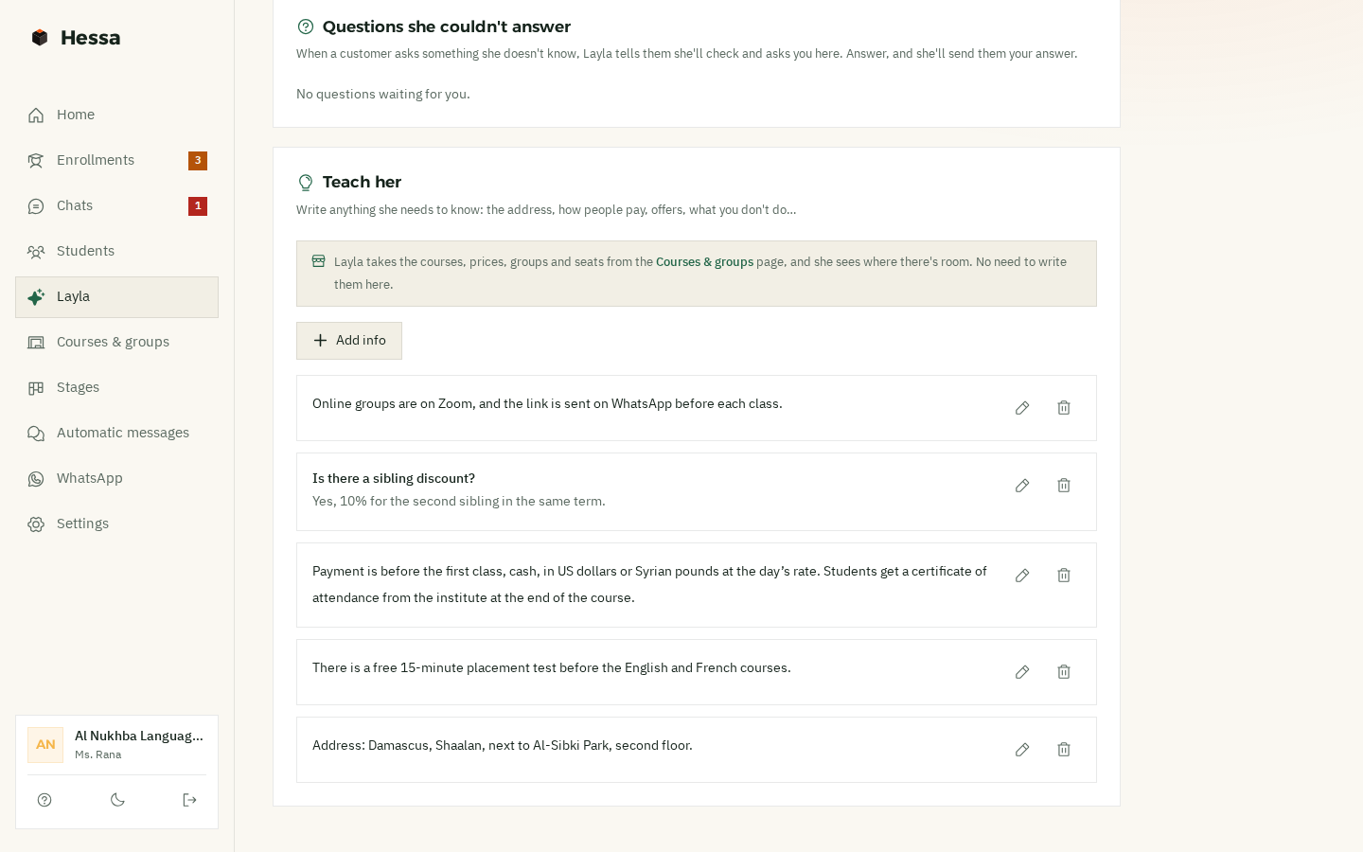Delete the Damascus address entry

pyautogui.click(x=1064, y=750)
